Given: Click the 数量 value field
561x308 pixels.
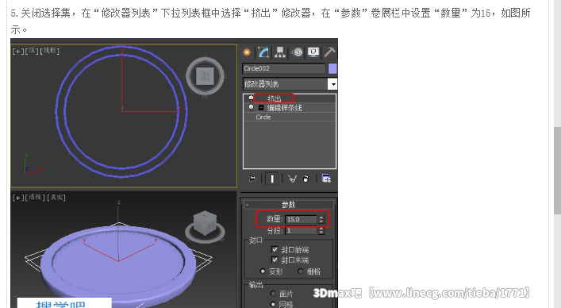Looking at the screenshot, I should (x=301, y=219).
